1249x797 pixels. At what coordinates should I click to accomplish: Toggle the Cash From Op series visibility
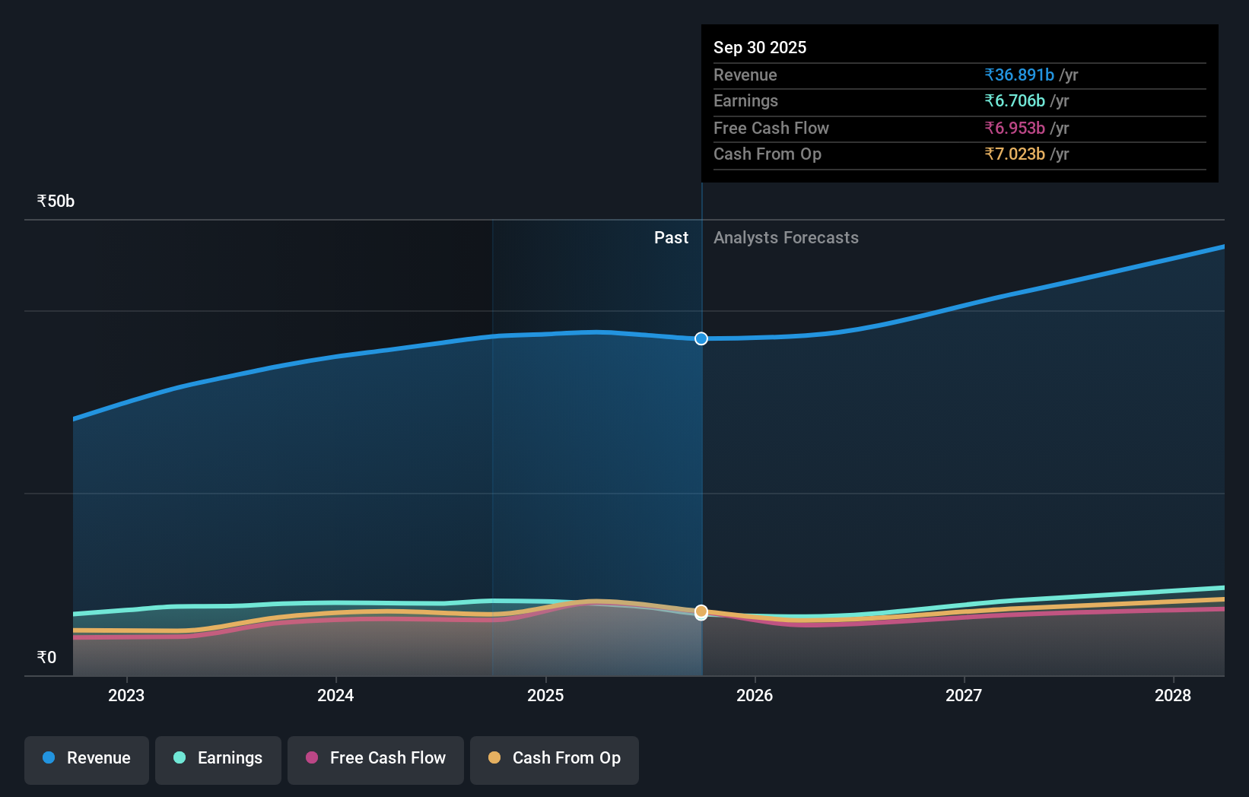tap(554, 758)
